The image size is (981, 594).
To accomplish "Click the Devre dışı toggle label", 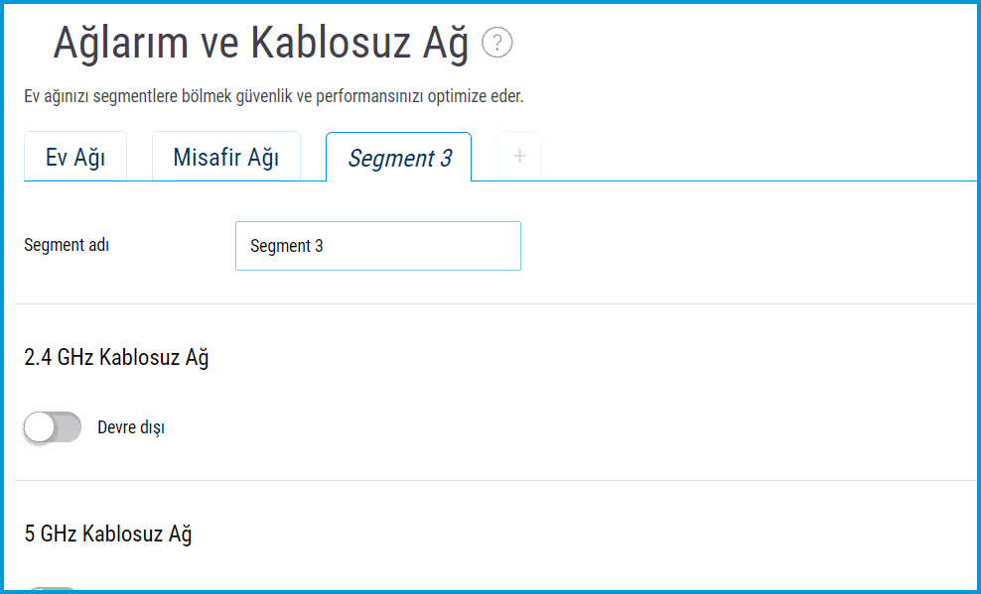I will (131, 428).
